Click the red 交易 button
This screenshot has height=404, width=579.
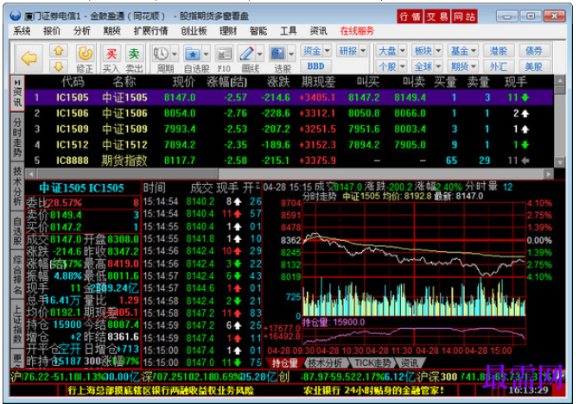[x=437, y=16]
